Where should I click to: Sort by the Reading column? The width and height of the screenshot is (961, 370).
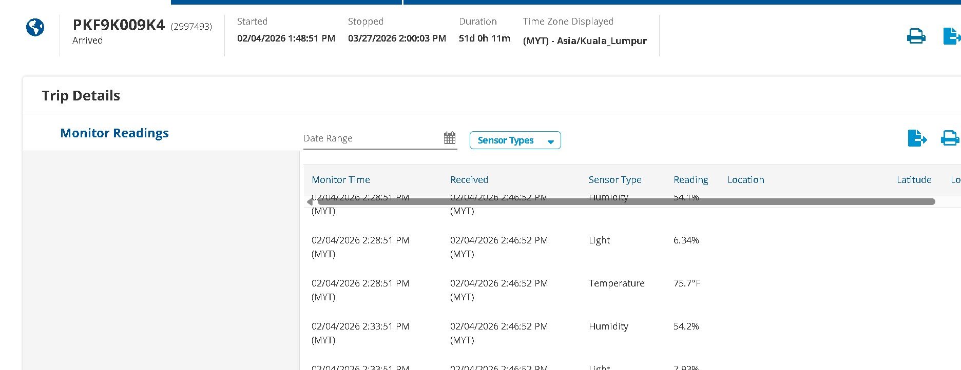pyautogui.click(x=690, y=180)
